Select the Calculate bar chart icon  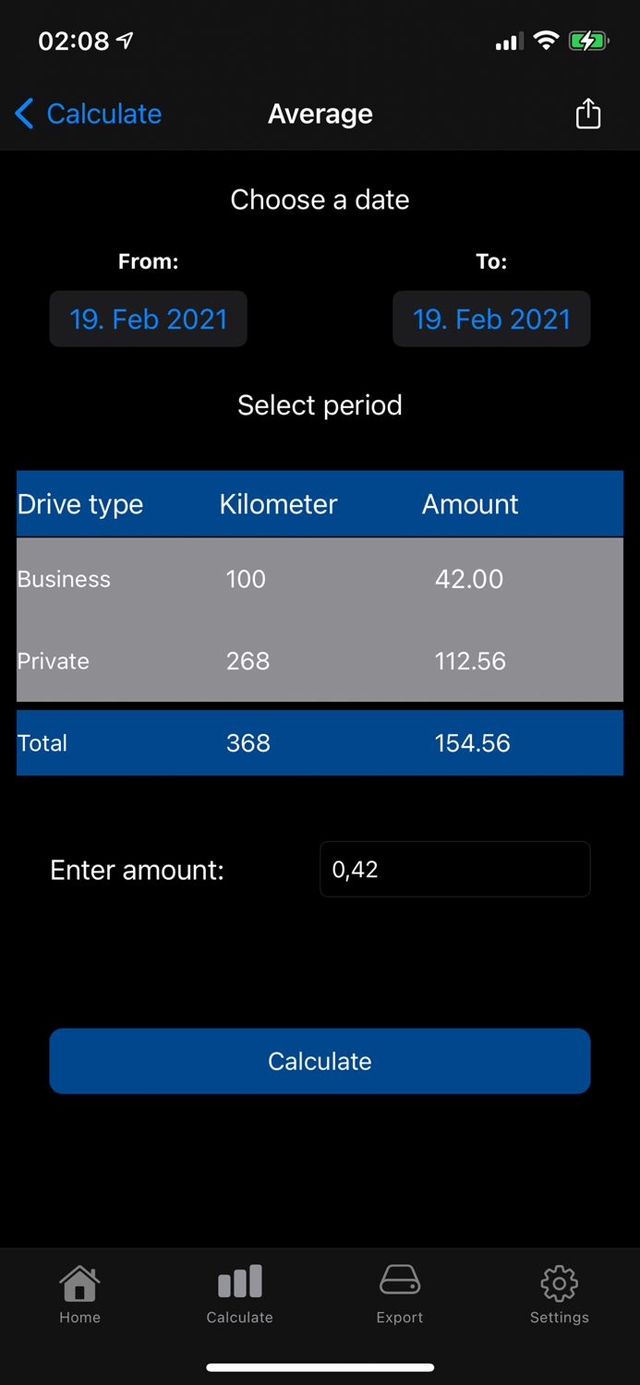point(239,1282)
